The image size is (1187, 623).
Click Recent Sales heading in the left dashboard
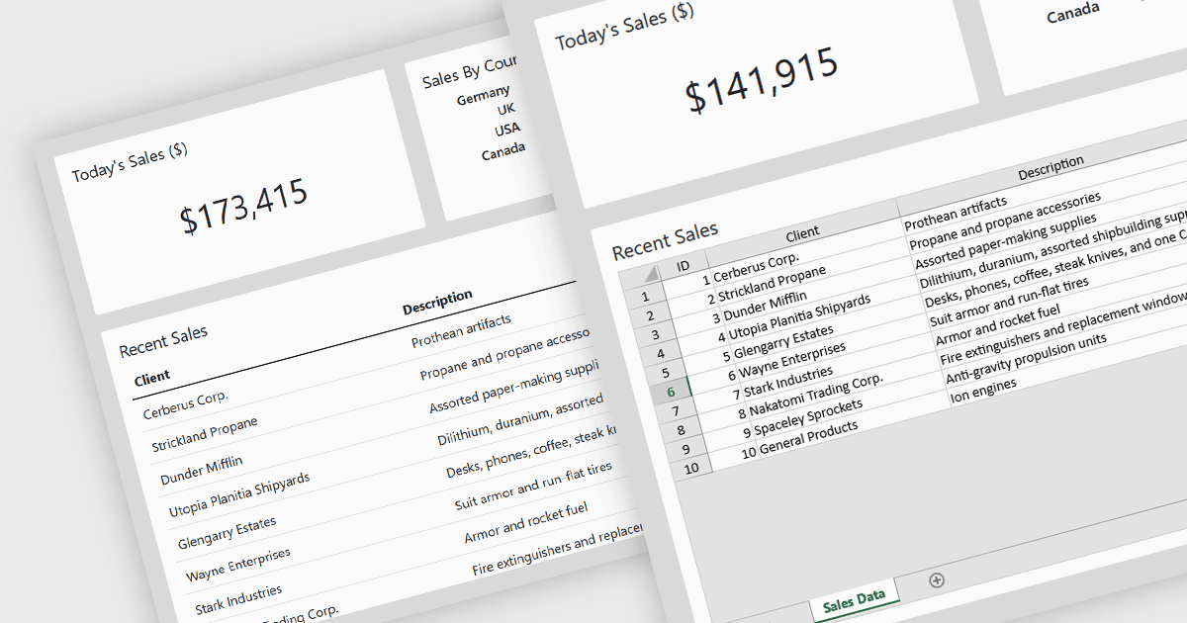pos(163,342)
